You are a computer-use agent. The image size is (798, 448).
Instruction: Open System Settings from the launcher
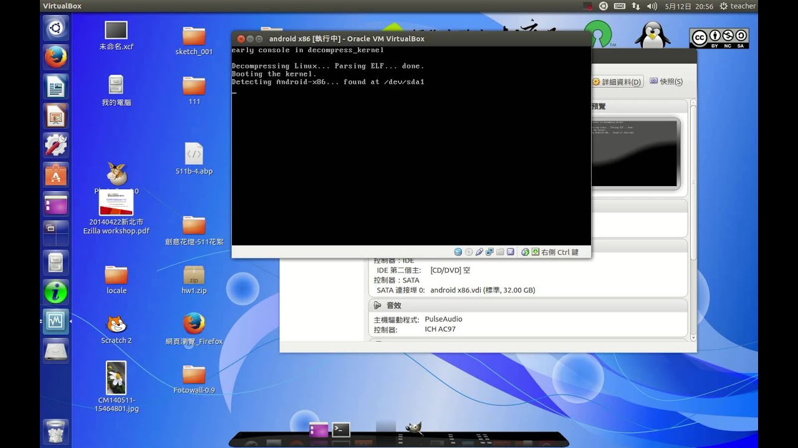55,145
